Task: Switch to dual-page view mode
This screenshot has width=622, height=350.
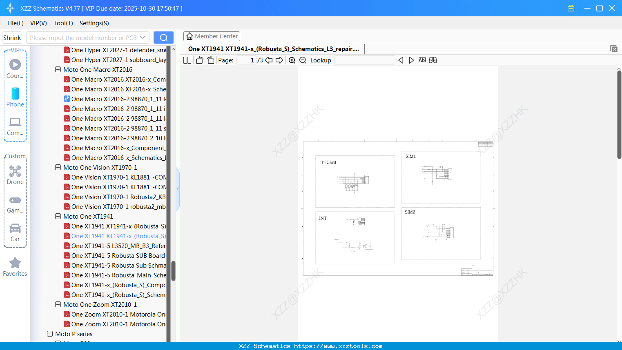Action: coord(187,60)
